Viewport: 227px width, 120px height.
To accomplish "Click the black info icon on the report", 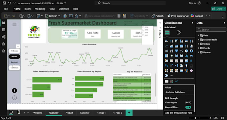I will tap(14, 90).
